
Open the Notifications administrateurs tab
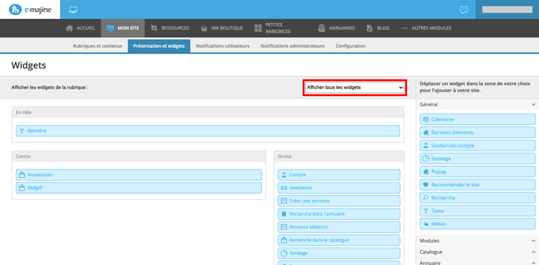[292, 46]
